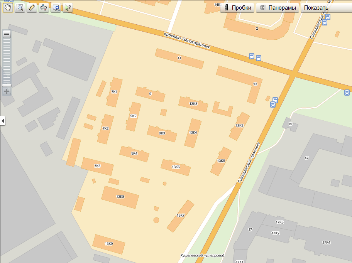Image resolution: width=352 pixels, height=263 pixels.
Task: Choose the route drawing tool
Action: (44, 7)
